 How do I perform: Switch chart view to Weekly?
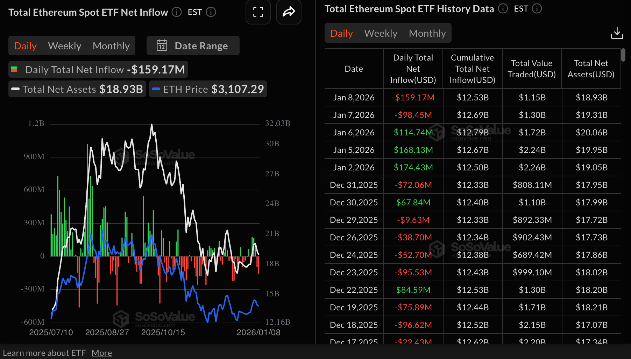[x=65, y=45]
